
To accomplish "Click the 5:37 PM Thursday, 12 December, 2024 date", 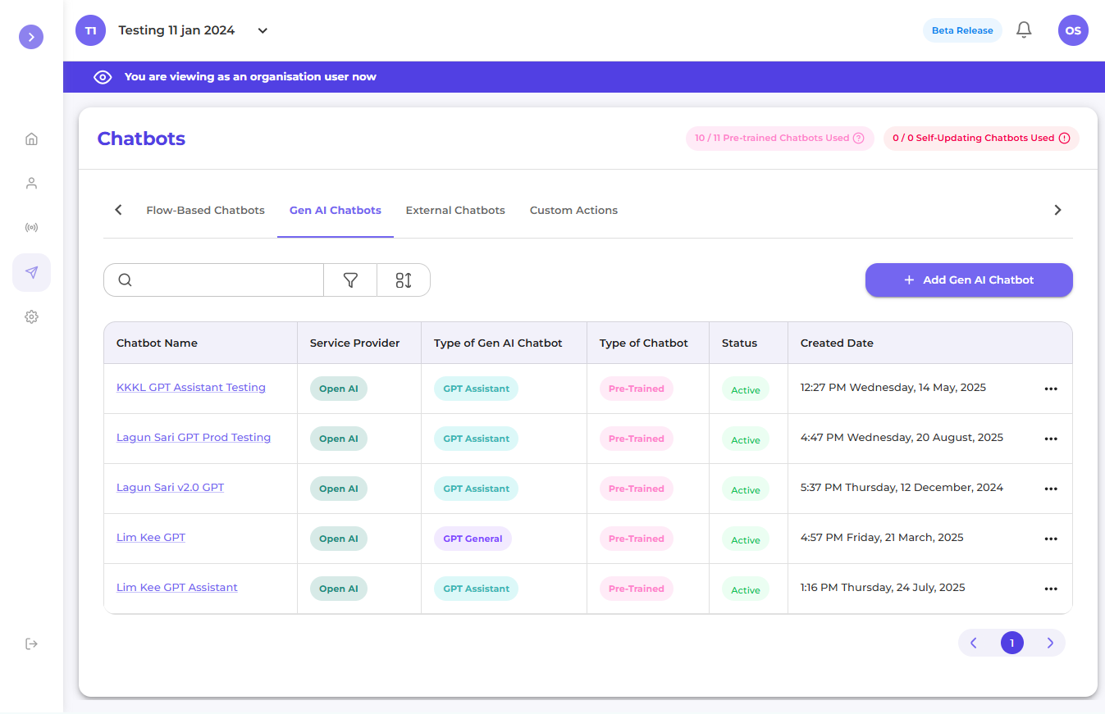I will click(x=902, y=487).
